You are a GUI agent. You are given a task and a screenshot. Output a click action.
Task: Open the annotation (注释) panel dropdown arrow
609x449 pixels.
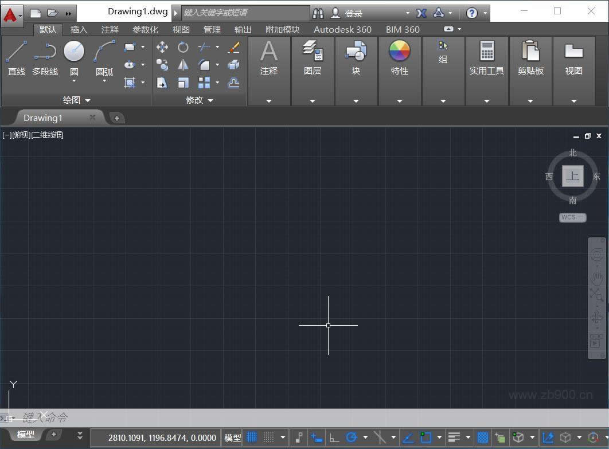tap(269, 100)
